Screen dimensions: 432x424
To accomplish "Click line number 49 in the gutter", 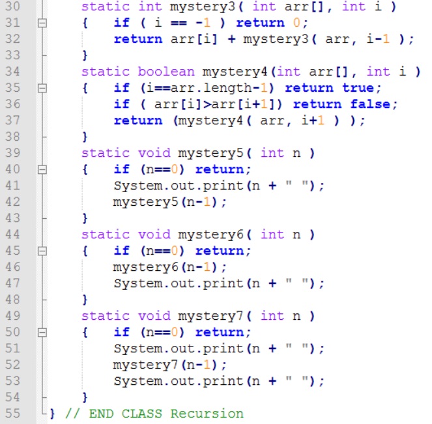I will tap(12, 316).
